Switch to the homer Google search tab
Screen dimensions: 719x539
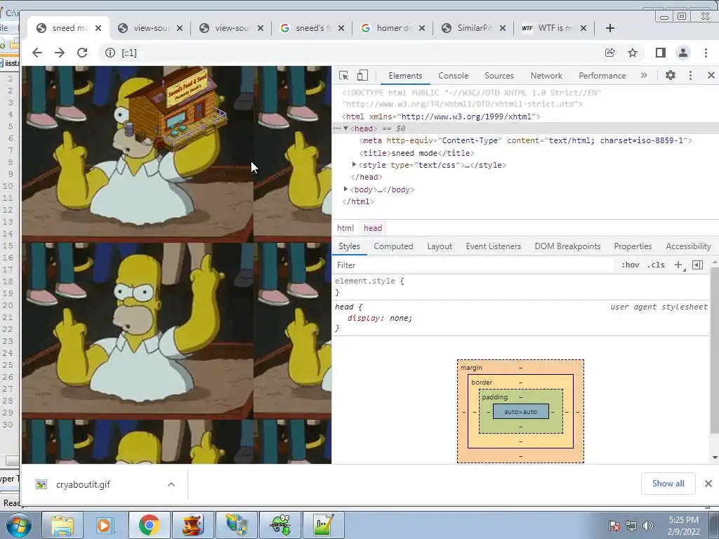(393, 28)
